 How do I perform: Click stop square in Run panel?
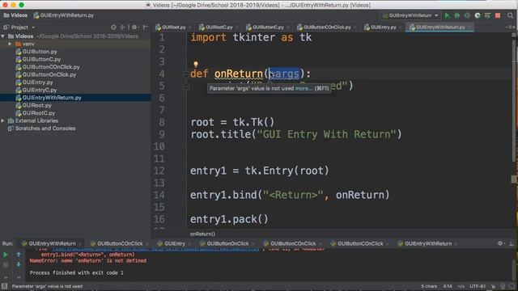pos(6,264)
